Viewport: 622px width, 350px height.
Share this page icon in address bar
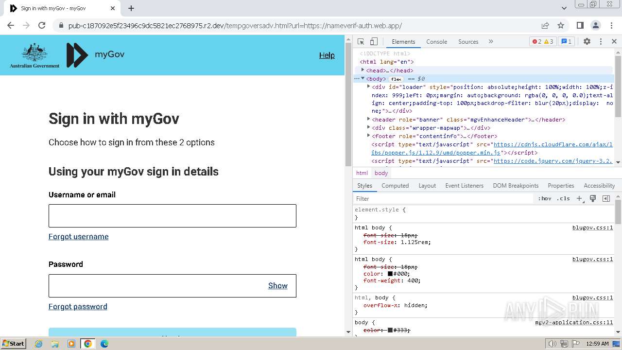point(545,25)
